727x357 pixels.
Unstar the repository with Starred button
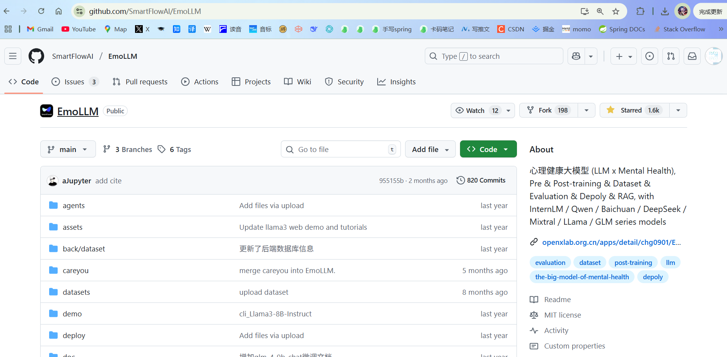click(635, 110)
